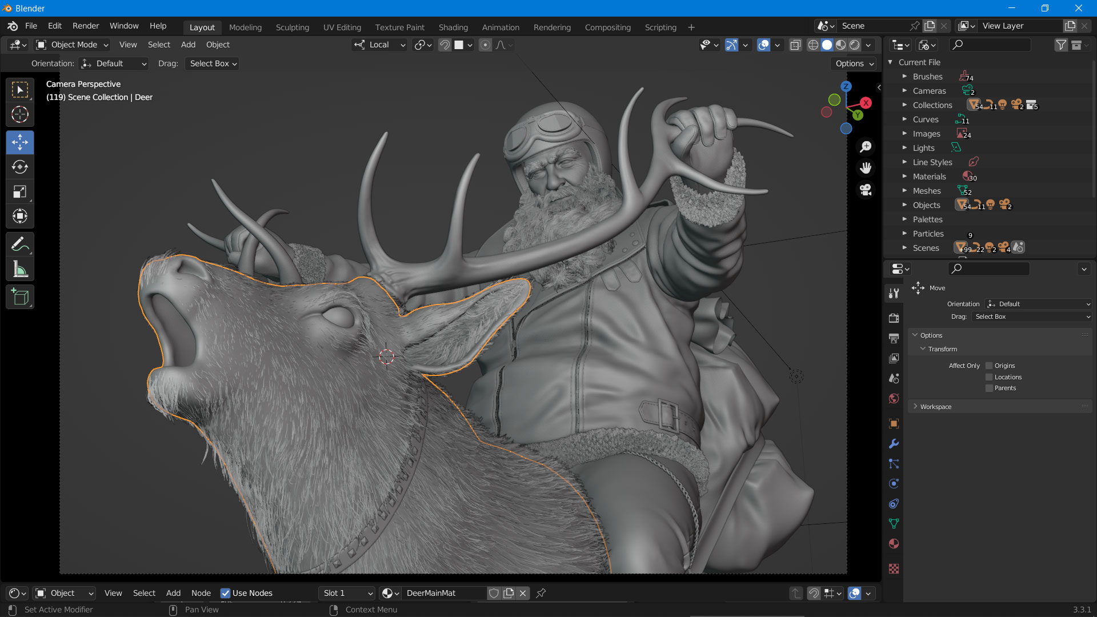Select the Annotate pencil tool
This screenshot has height=617, width=1097.
click(x=20, y=245)
